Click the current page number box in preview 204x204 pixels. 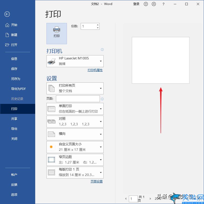tap(133, 199)
